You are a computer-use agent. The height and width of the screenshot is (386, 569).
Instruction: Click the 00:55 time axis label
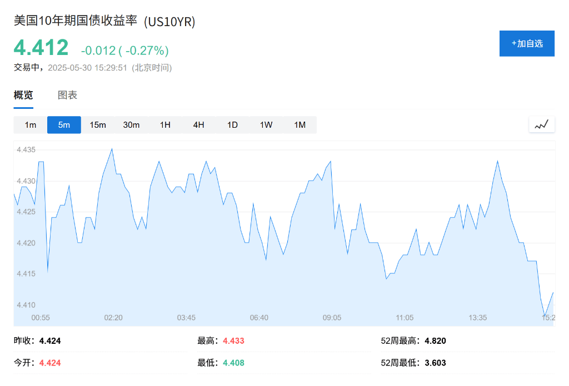41,318
